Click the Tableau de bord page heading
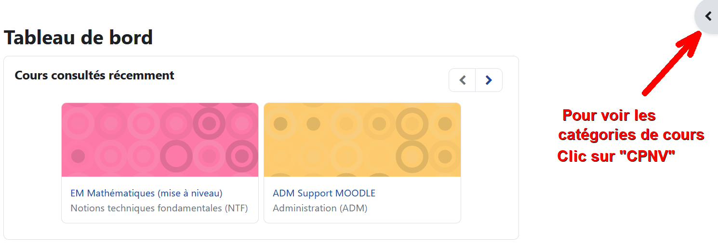 [78, 37]
